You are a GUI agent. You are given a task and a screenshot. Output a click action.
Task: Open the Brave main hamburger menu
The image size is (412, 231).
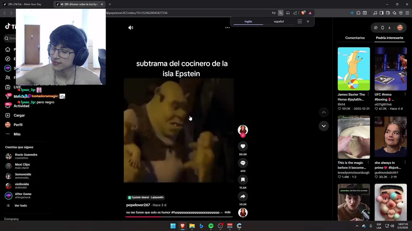pyautogui.click(x=407, y=13)
